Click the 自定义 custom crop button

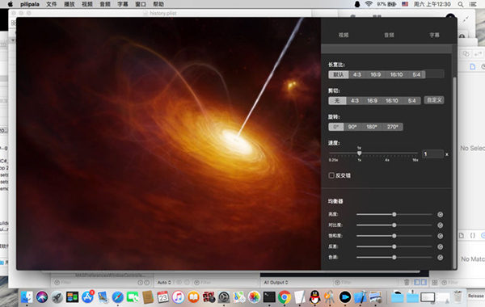[434, 100]
